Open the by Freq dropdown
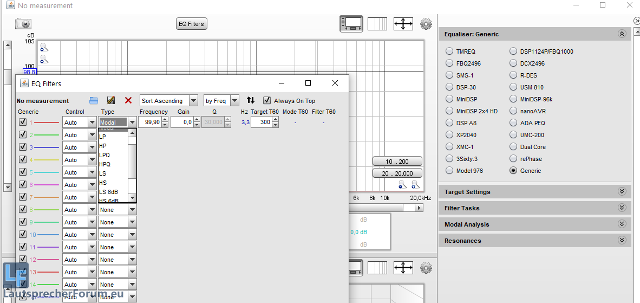 tap(221, 100)
